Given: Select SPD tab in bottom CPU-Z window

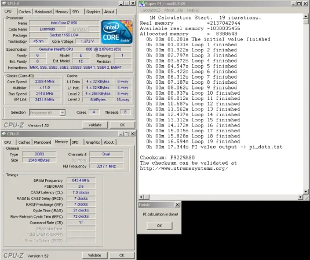Looking at the screenshot, I should [75, 142].
